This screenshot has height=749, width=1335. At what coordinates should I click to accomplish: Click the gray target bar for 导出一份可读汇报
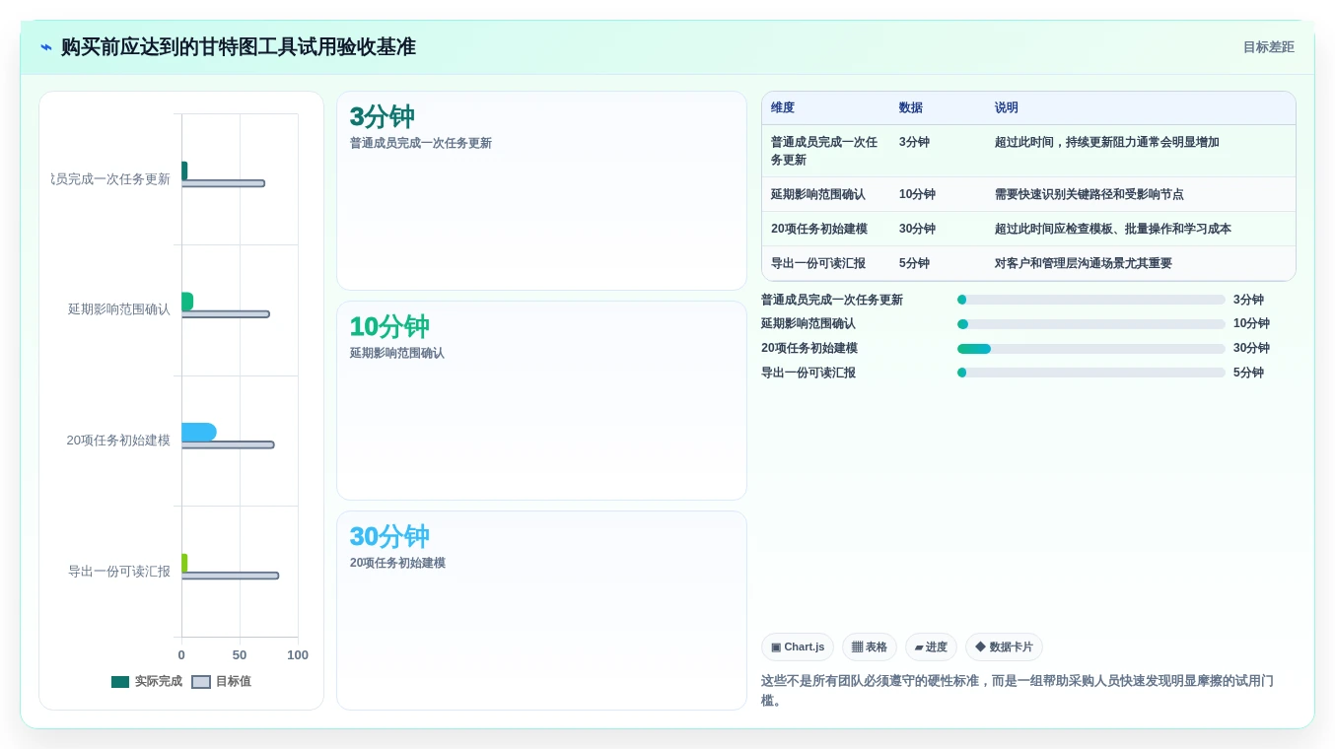click(230, 576)
